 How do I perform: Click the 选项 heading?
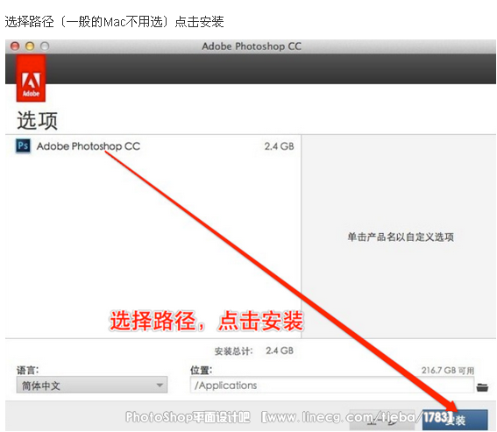coord(37,120)
